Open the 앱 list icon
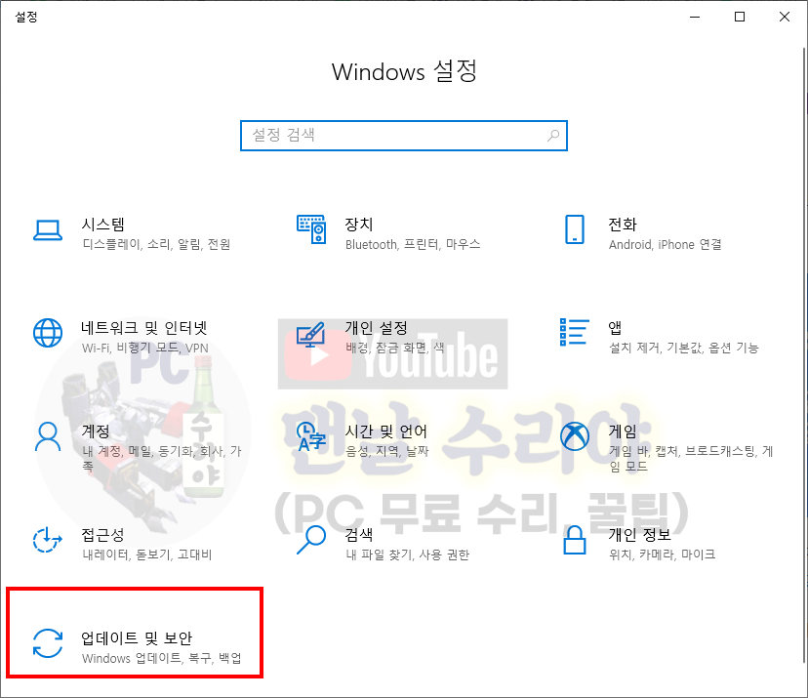This screenshot has height=698, width=808. pyautogui.click(x=574, y=332)
